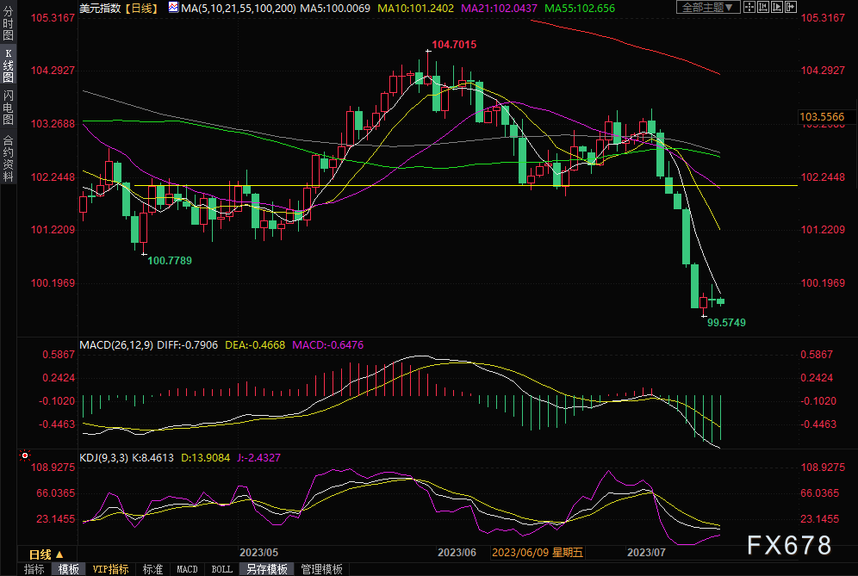The image size is (858, 576).
Task: Apply the 标准 template
Action: 153,569
